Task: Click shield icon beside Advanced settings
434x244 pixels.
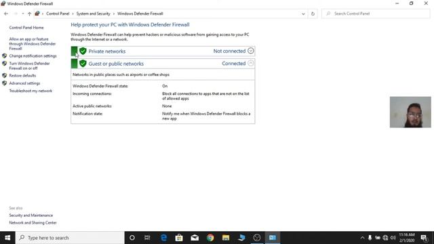Action: 5,83
